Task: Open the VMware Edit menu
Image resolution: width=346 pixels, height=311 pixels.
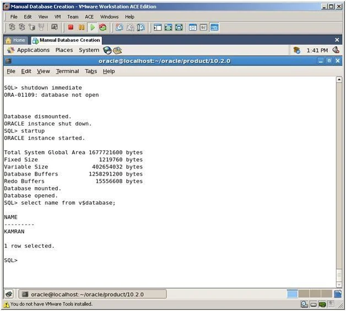Action: 28,17
